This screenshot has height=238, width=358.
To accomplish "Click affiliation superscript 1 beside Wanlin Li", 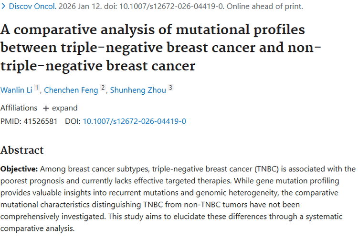I will click(37, 88).
